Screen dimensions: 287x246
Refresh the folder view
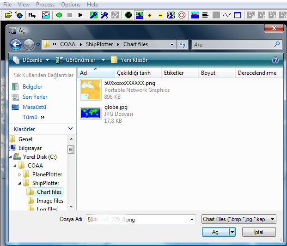(183, 44)
